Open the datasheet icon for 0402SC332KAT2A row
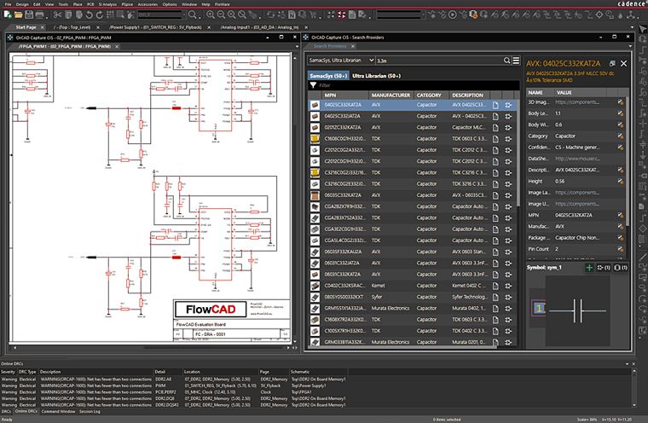Screen dimensions: 648x423 pos(495,105)
